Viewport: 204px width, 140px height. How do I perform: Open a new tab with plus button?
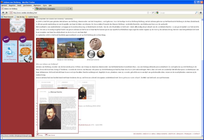coord(71,9)
